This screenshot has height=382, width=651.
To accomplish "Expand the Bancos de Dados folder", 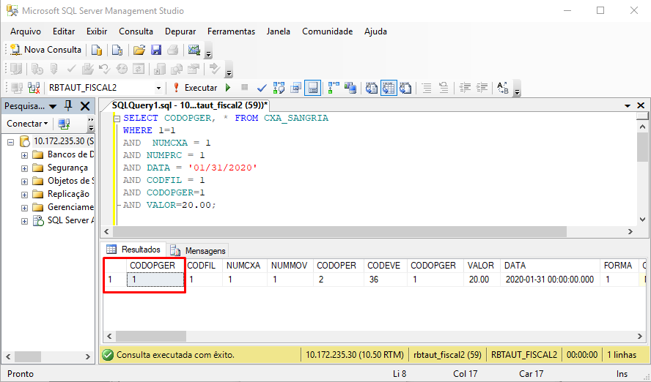I will coord(24,155).
